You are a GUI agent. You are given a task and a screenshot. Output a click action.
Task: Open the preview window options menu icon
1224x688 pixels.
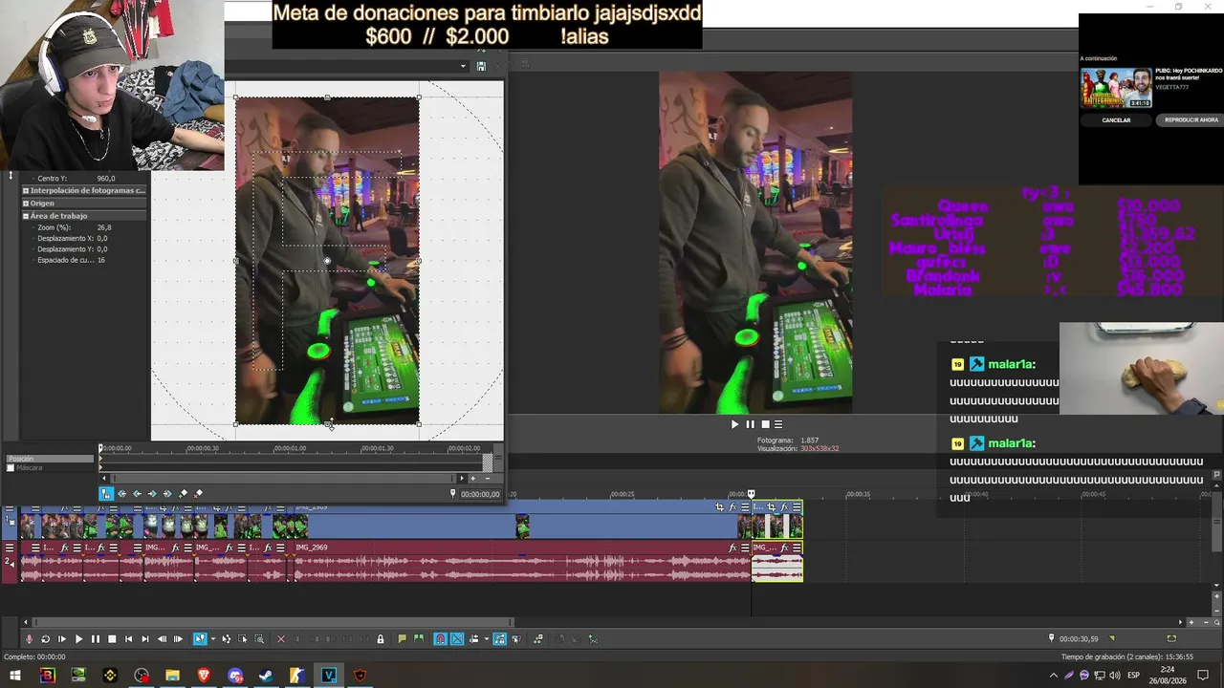778,424
